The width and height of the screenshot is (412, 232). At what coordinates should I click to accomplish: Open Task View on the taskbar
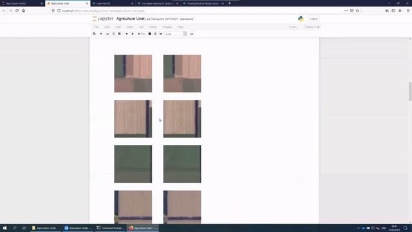click(x=24, y=228)
